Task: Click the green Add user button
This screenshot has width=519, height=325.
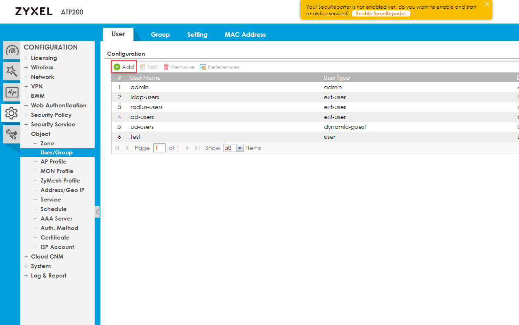Action: (124, 67)
